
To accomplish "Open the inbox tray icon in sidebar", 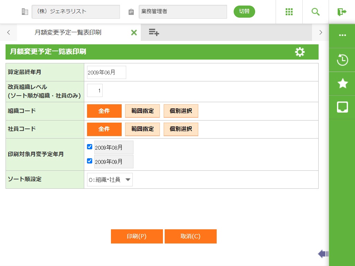I will (x=342, y=107).
